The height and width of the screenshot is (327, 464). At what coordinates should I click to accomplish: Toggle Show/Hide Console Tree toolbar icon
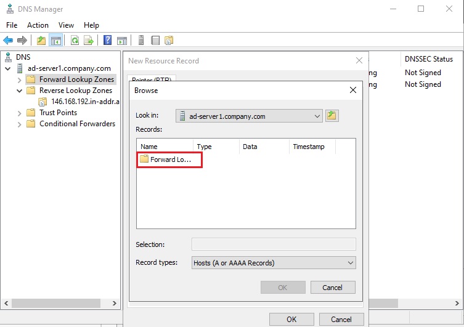(x=55, y=41)
